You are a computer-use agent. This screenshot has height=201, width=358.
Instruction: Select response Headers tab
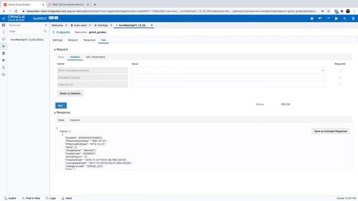[75, 120]
